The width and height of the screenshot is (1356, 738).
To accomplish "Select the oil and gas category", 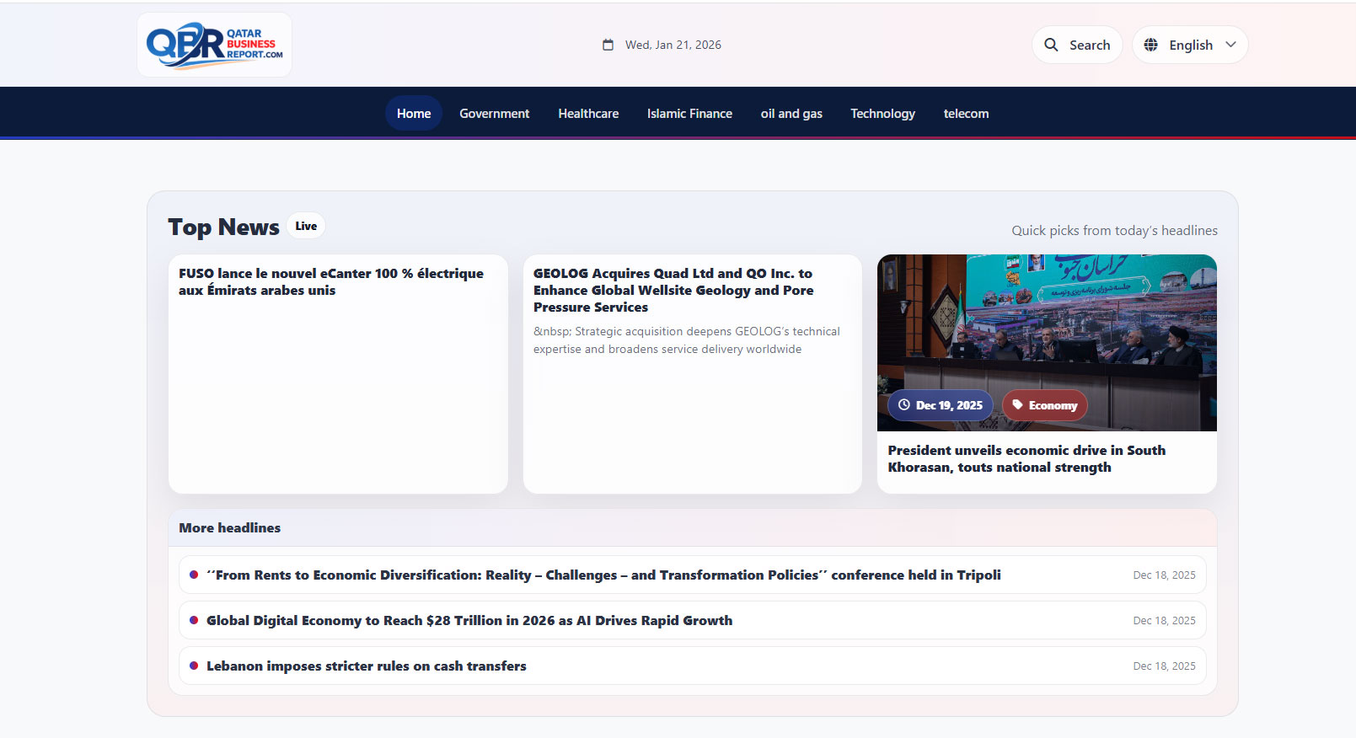I will coord(791,114).
